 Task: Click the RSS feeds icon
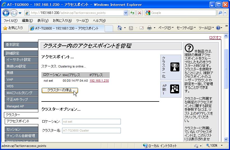point(131,28)
